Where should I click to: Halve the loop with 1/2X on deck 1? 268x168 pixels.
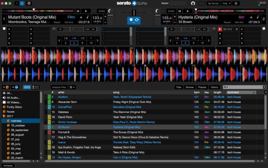coord(87,29)
